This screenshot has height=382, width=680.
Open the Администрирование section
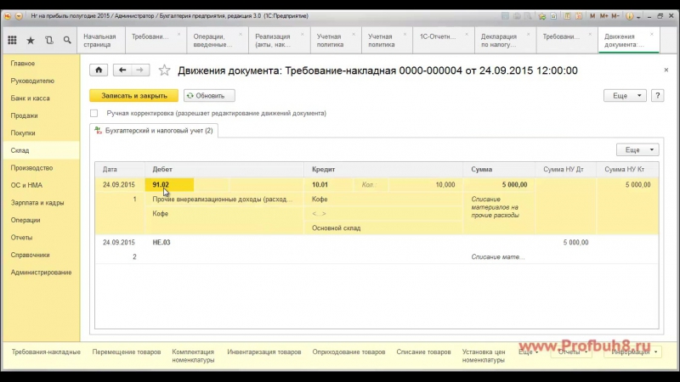41,272
